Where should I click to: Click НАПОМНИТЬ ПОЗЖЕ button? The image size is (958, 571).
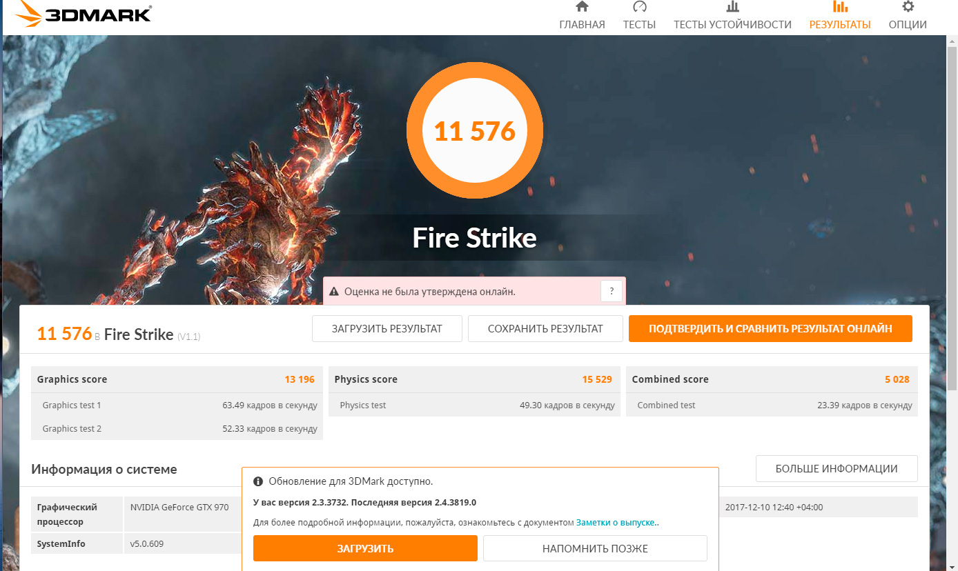pos(595,548)
